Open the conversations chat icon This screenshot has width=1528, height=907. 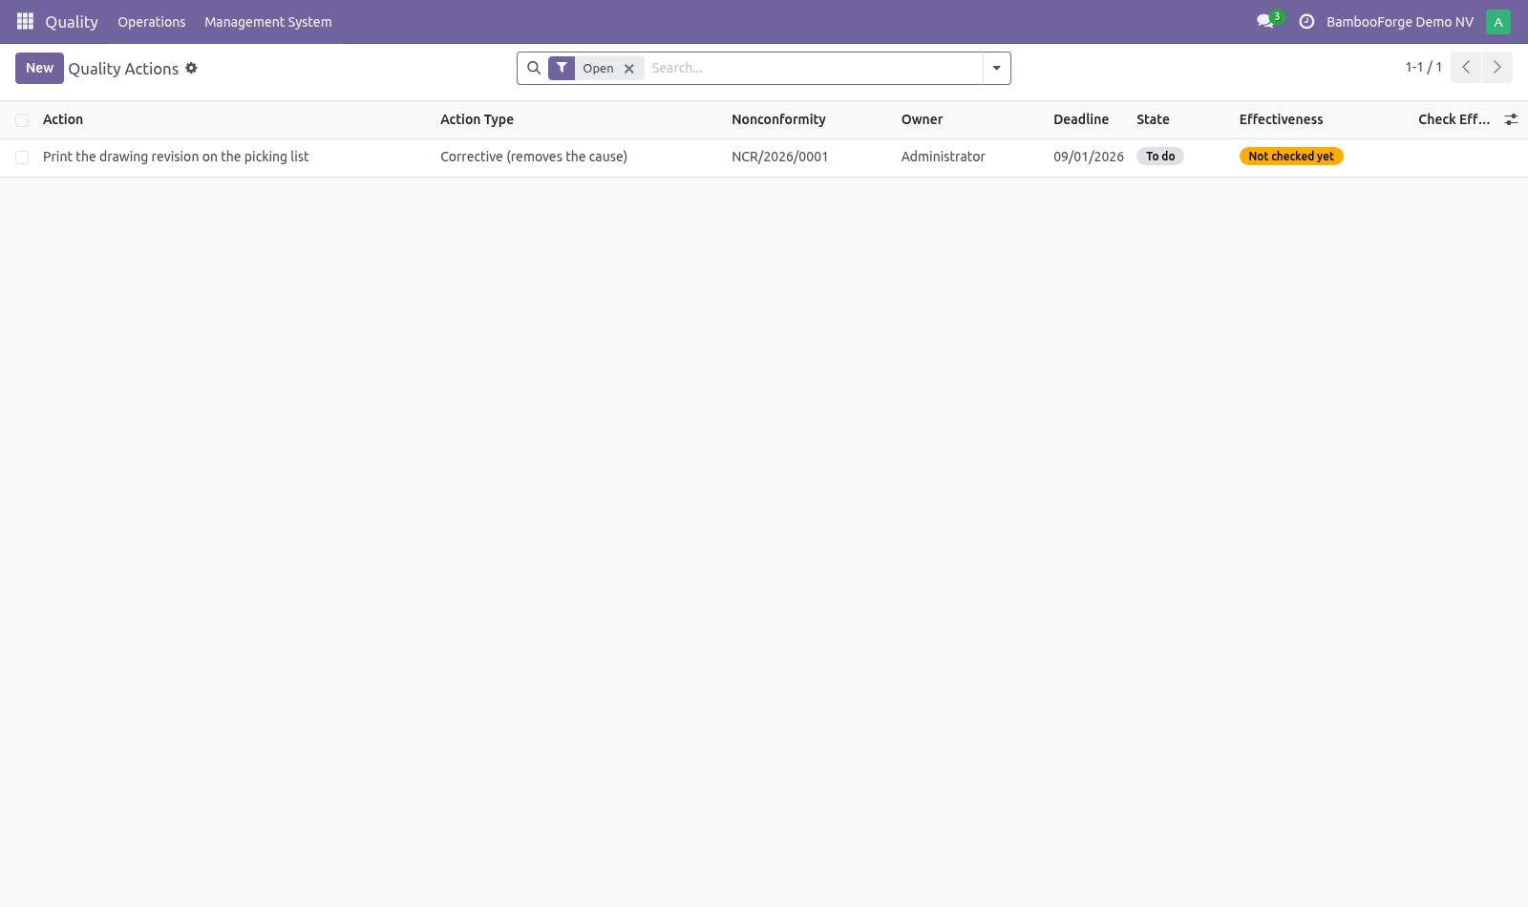(1266, 21)
